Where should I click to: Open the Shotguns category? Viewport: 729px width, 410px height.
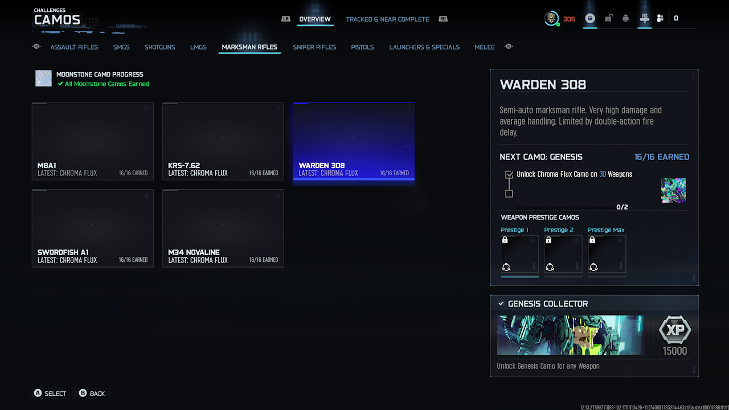point(159,47)
